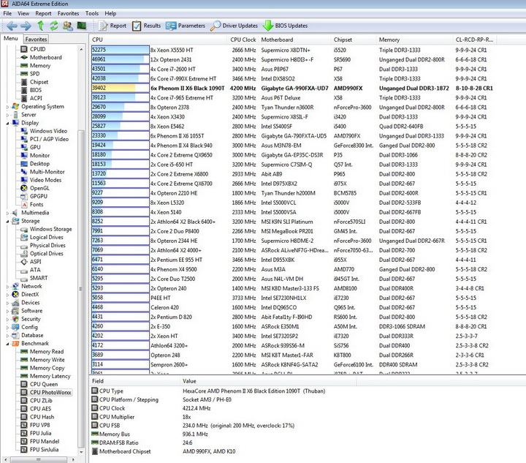Image resolution: width=526 pixels, height=463 pixels.
Task: Open the Help menu
Action: pos(110,13)
